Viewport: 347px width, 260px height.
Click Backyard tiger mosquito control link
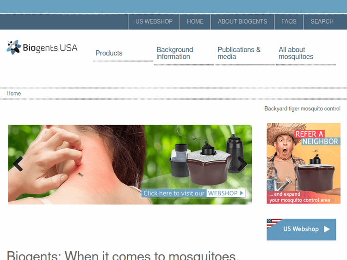(x=302, y=109)
